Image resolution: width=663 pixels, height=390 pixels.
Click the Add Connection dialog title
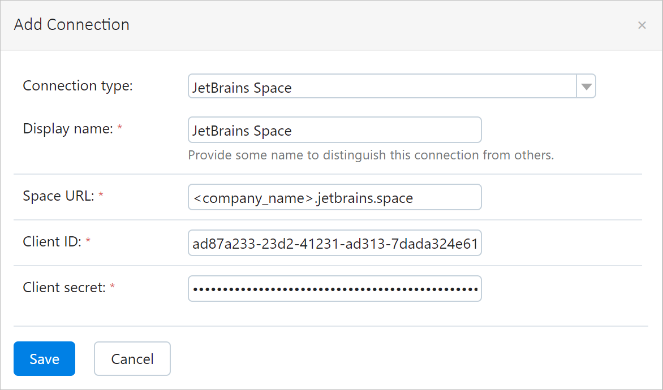click(71, 24)
